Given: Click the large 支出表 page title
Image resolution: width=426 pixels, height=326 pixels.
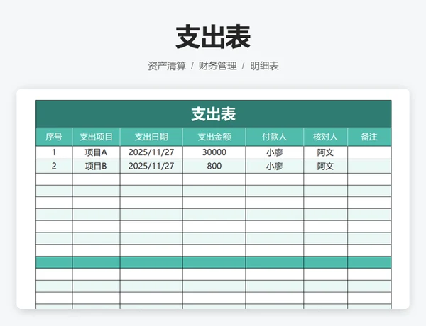Looking at the screenshot, I should 213,37.
